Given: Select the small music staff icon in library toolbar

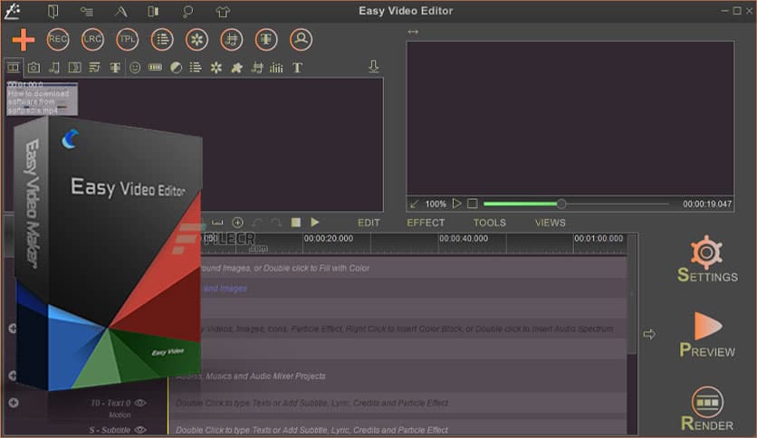Looking at the screenshot, I should [257, 68].
